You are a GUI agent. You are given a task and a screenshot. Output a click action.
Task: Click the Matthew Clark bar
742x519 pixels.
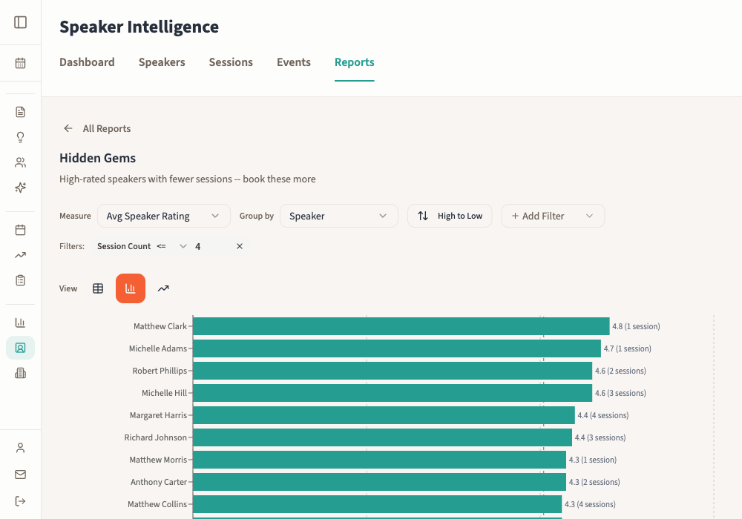pyautogui.click(x=401, y=326)
